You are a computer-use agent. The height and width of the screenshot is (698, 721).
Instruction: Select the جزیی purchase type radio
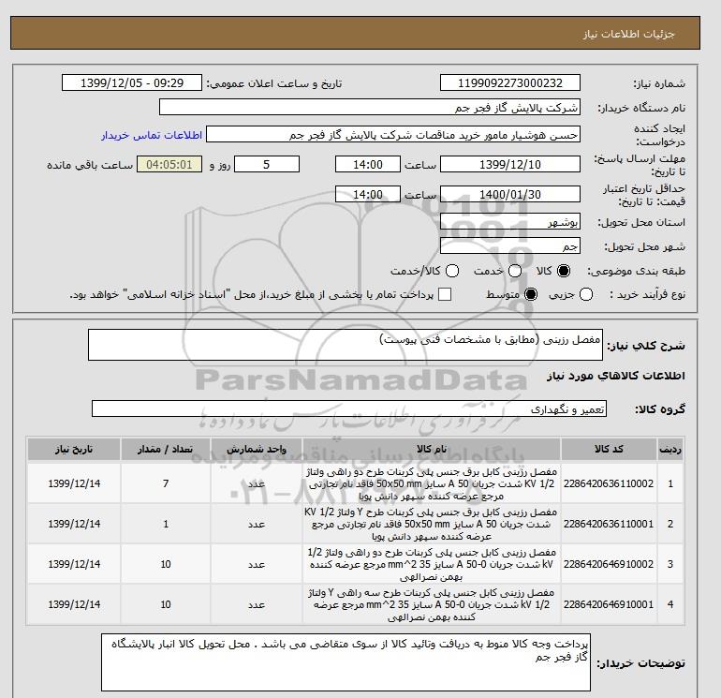pyautogui.click(x=586, y=294)
